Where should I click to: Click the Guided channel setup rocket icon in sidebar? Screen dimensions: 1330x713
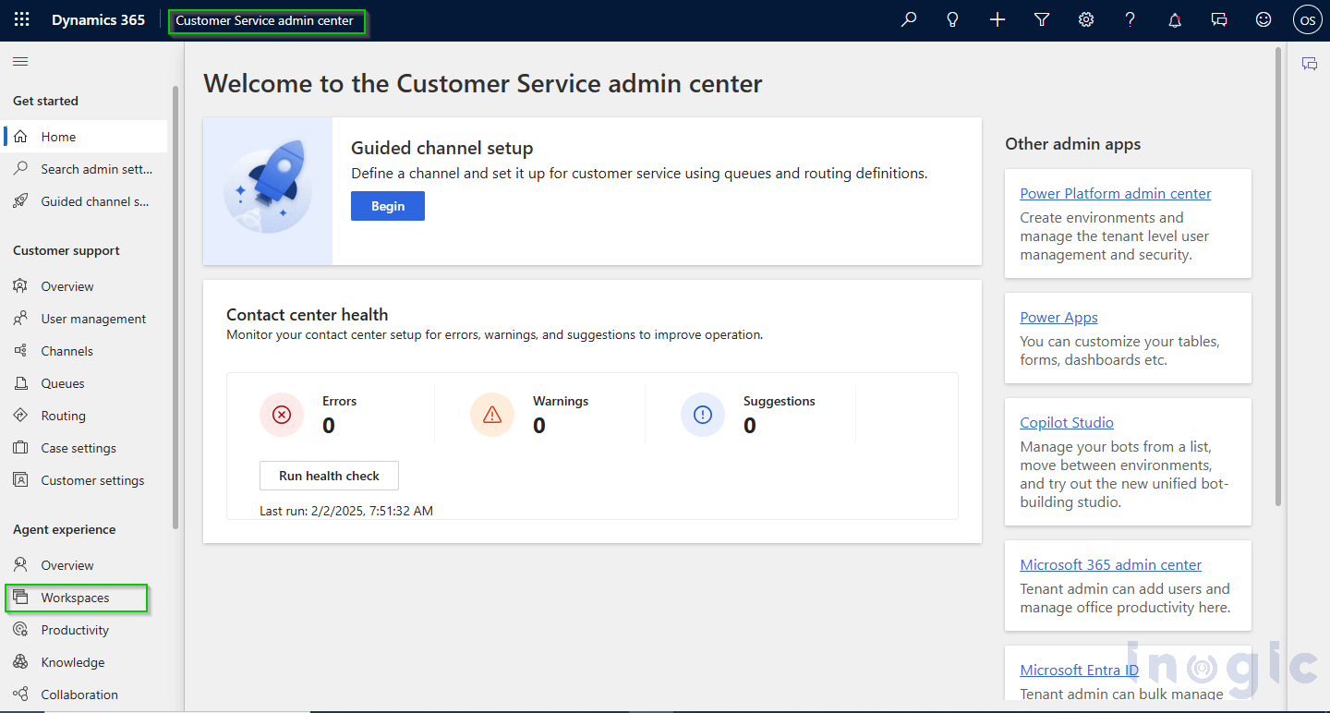20,201
